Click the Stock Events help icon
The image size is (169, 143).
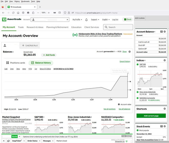point(162,126)
